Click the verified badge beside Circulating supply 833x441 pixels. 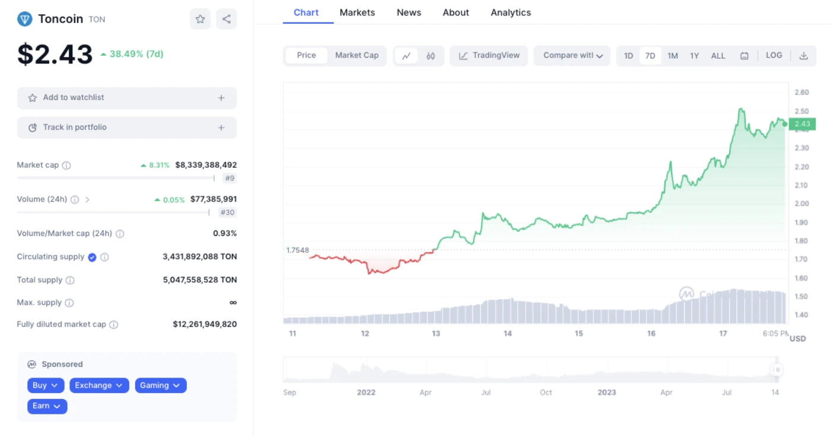92,257
